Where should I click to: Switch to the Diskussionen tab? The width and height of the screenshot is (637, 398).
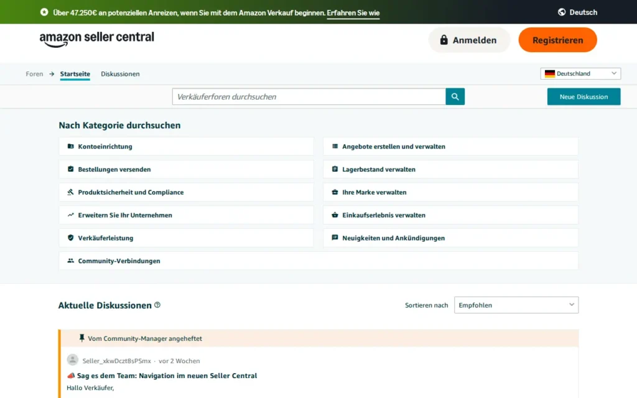[120, 74]
